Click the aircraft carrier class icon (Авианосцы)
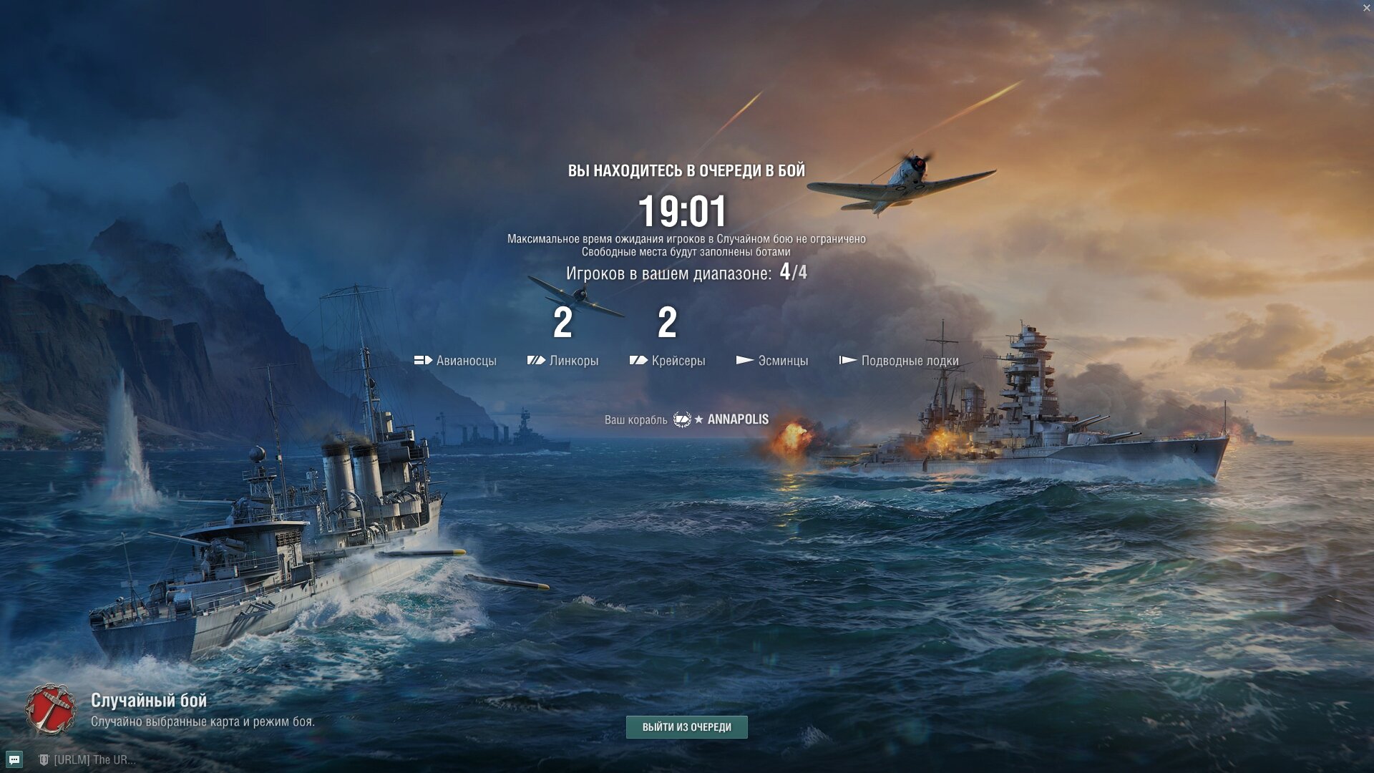Image resolution: width=1374 pixels, height=773 pixels. click(423, 360)
